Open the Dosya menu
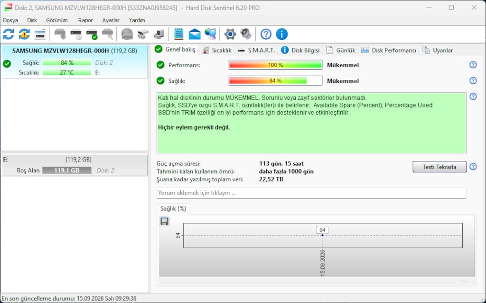 point(10,20)
